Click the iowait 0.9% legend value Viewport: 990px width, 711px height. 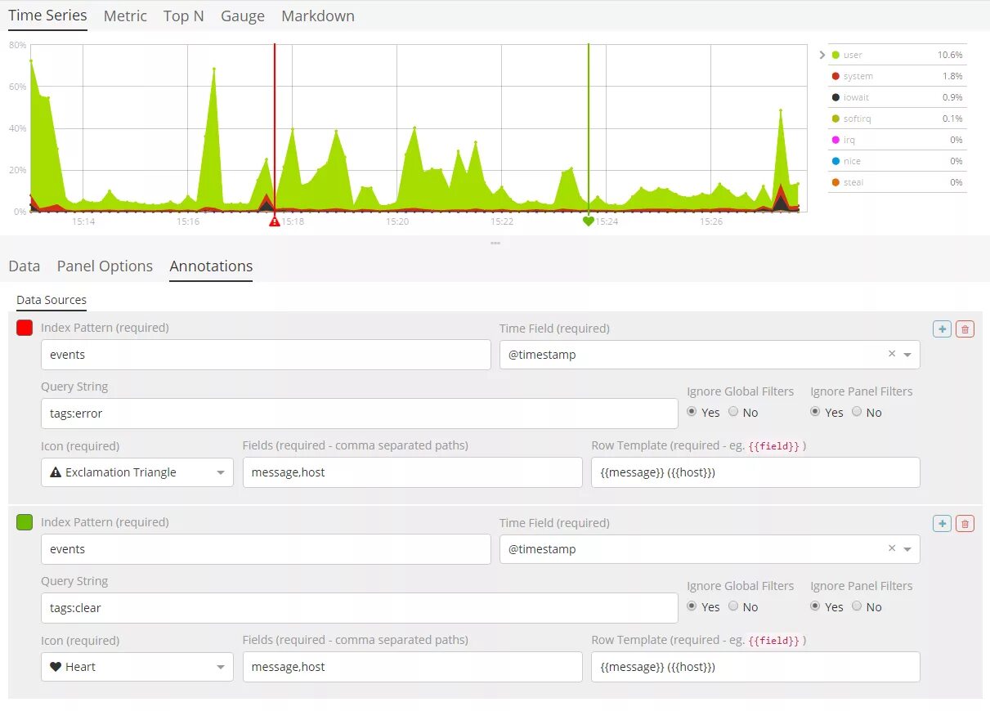tap(952, 97)
